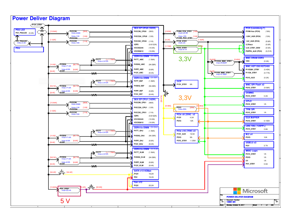Select the 'CPLD' block header

249,101
